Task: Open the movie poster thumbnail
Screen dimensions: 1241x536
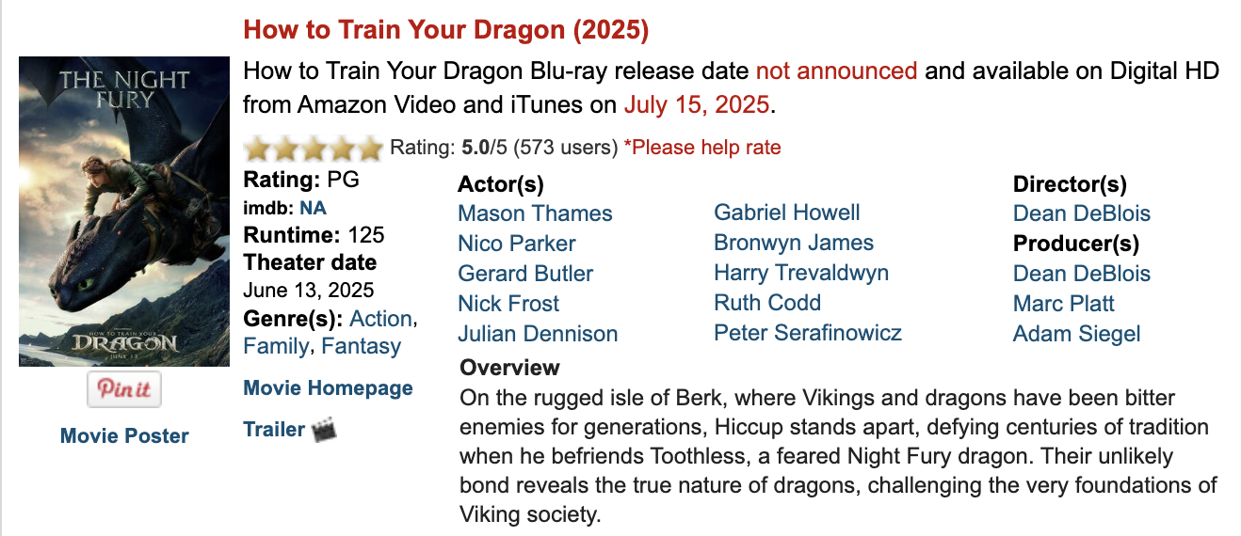Action: (124, 212)
